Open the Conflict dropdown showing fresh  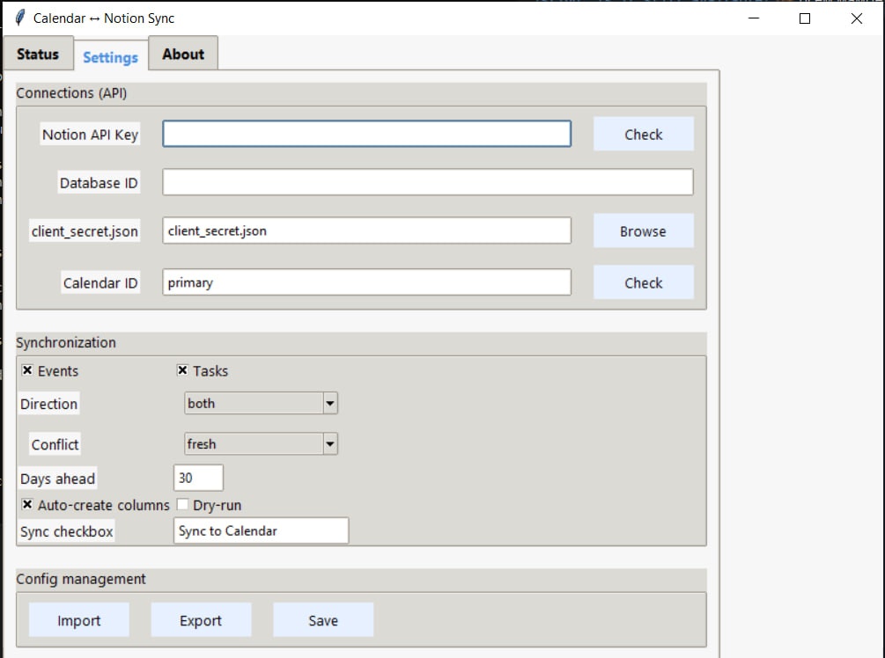(261, 443)
